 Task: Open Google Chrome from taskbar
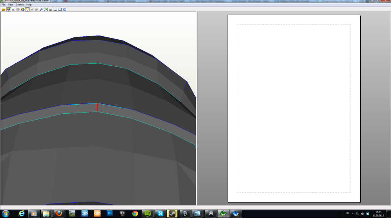135,213
